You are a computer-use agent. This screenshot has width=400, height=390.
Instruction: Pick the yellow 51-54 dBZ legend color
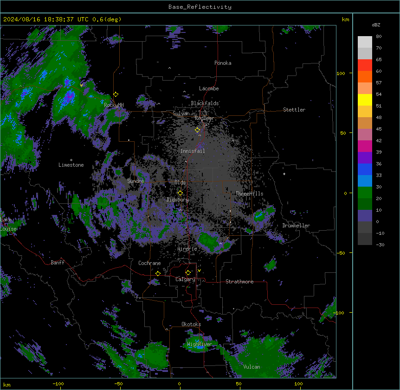(x=365, y=100)
